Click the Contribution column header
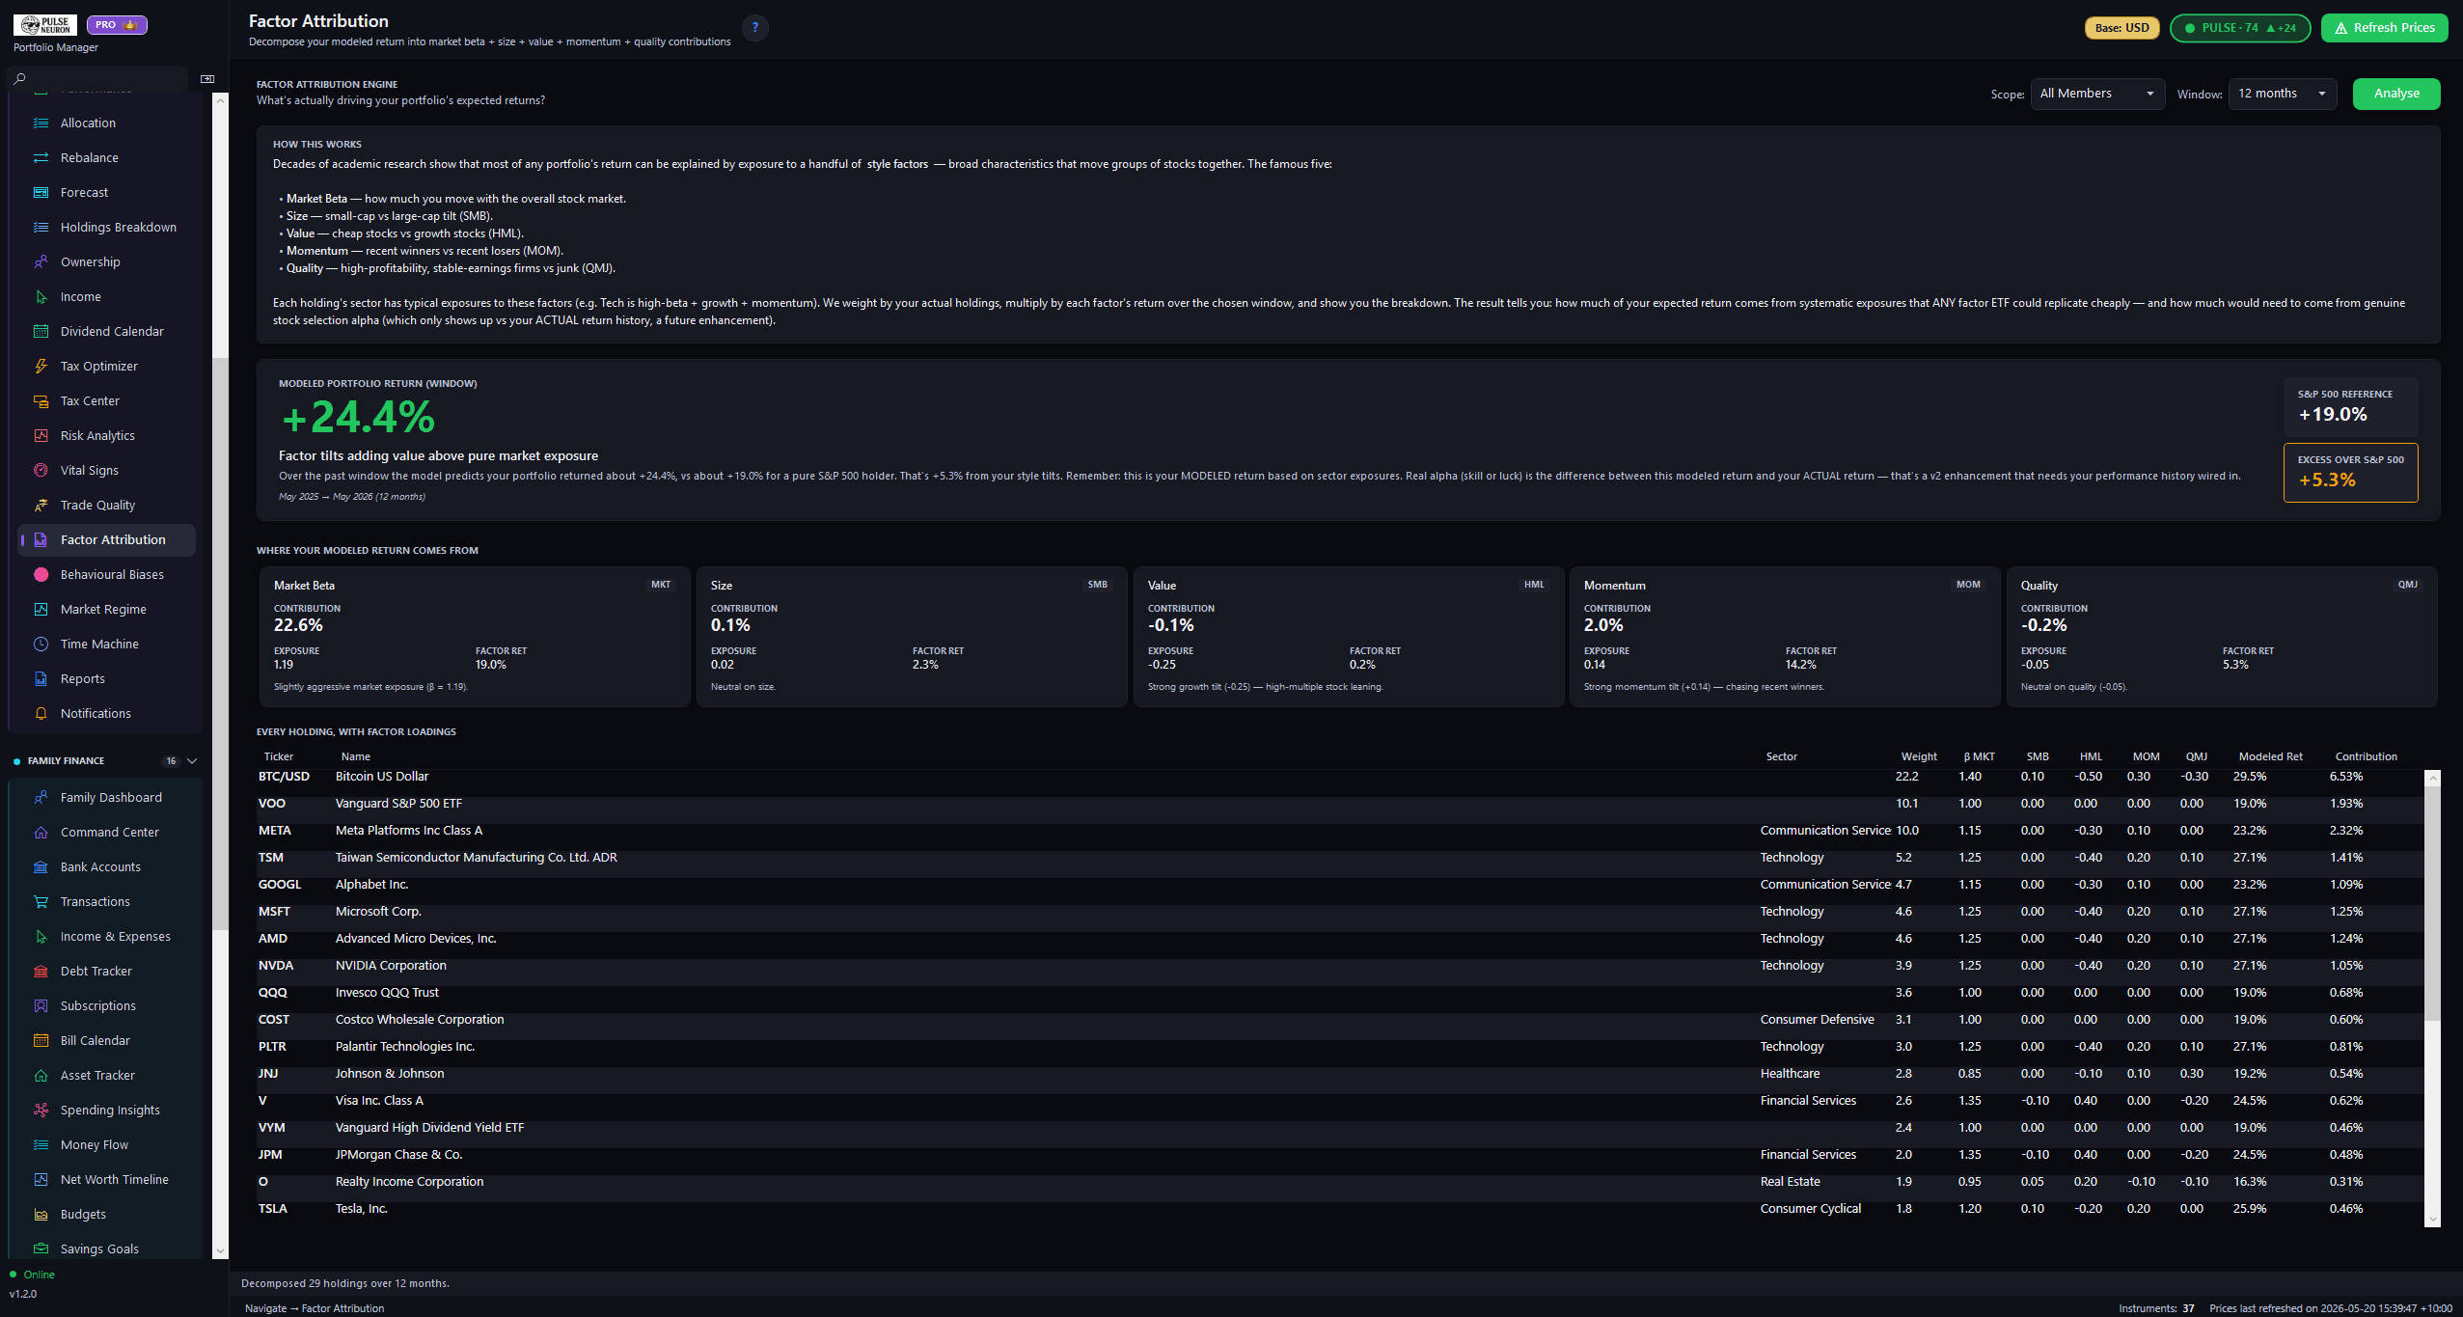2463x1317 pixels. pyautogui.click(x=2366, y=756)
